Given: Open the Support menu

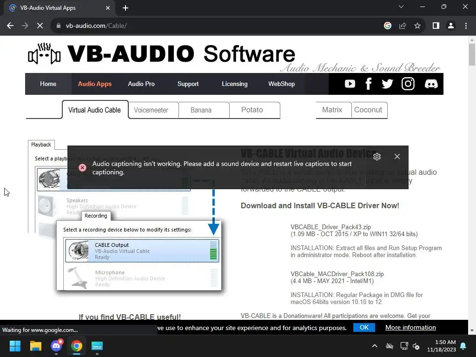Looking at the screenshot, I should tap(188, 84).
